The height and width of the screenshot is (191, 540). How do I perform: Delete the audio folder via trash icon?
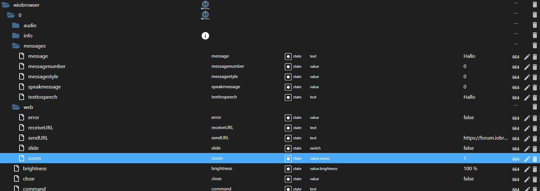coord(535,25)
